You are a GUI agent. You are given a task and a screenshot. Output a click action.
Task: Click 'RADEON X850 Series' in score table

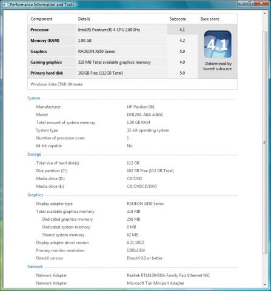(96, 52)
